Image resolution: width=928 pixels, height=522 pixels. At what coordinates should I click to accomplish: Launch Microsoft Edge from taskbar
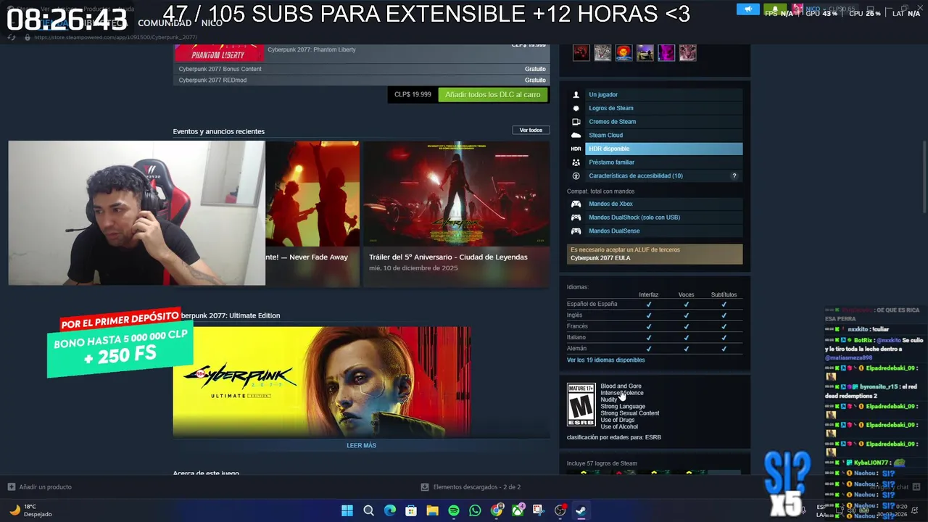tap(390, 510)
